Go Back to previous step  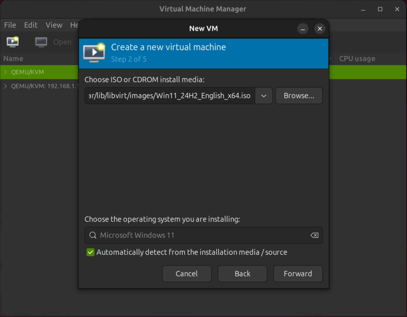pyautogui.click(x=242, y=274)
